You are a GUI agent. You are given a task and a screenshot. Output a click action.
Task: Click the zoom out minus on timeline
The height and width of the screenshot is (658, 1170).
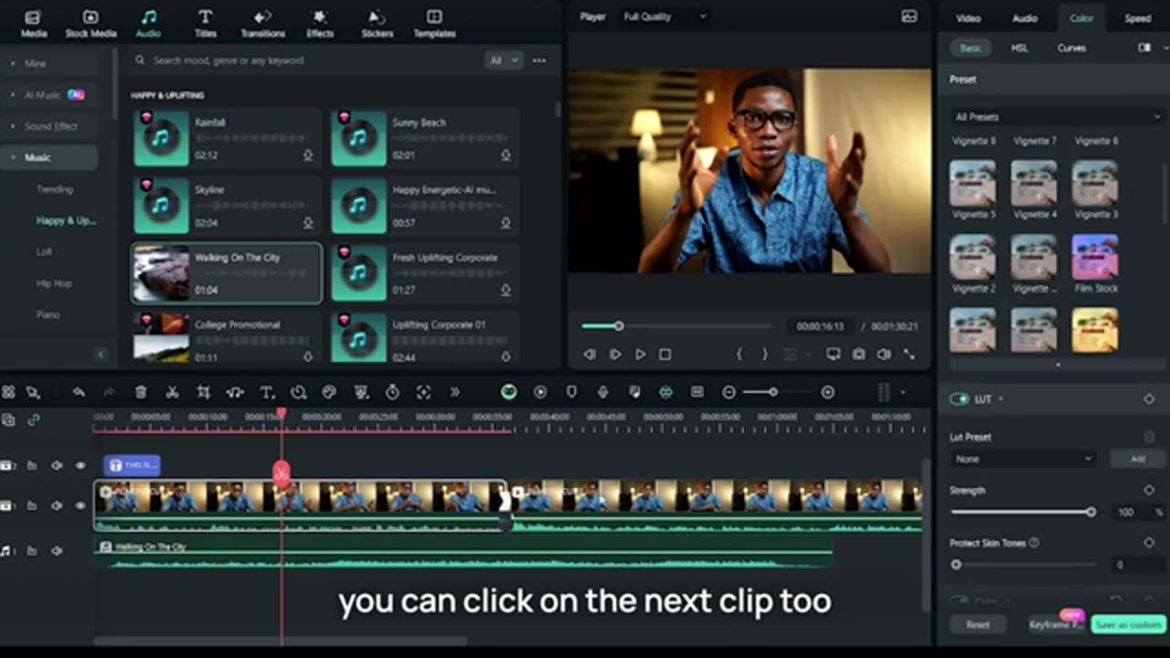pos(729,392)
